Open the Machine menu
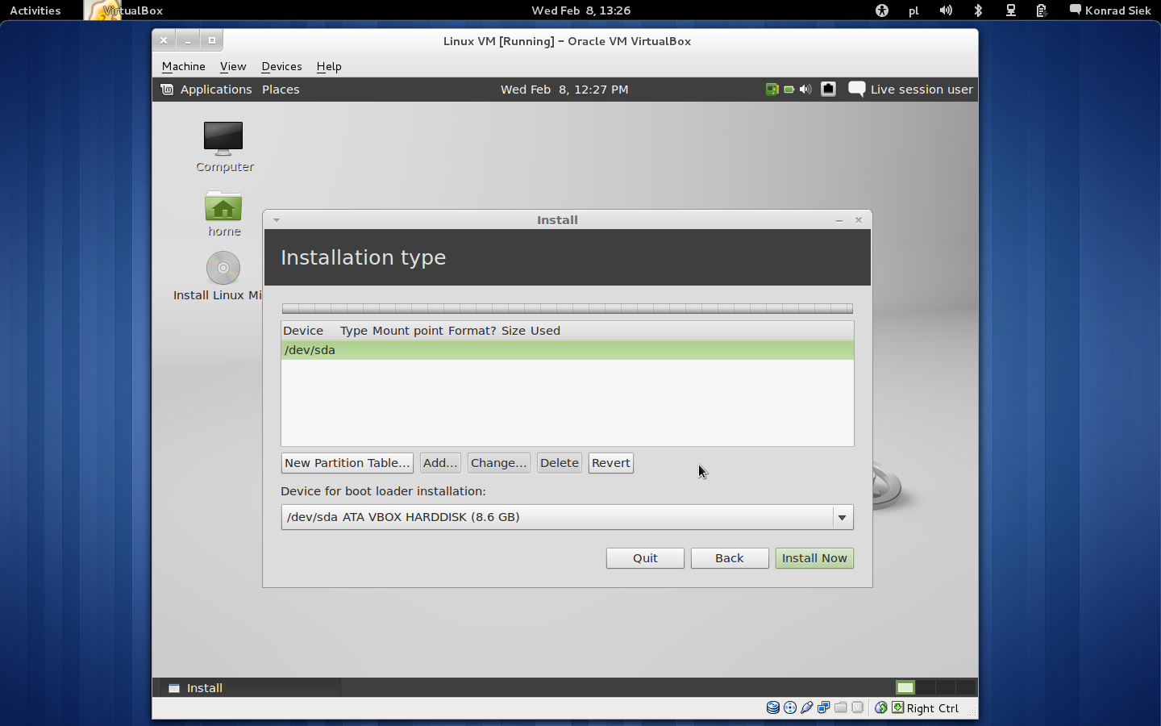1161x726 pixels. 184,66
